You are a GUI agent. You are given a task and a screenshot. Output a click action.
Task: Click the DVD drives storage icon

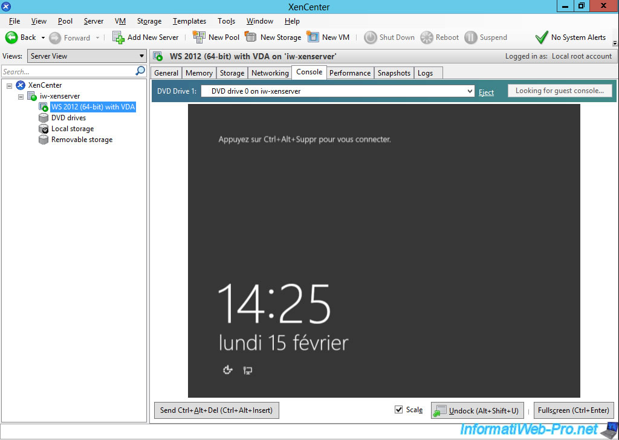pos(44,118)
